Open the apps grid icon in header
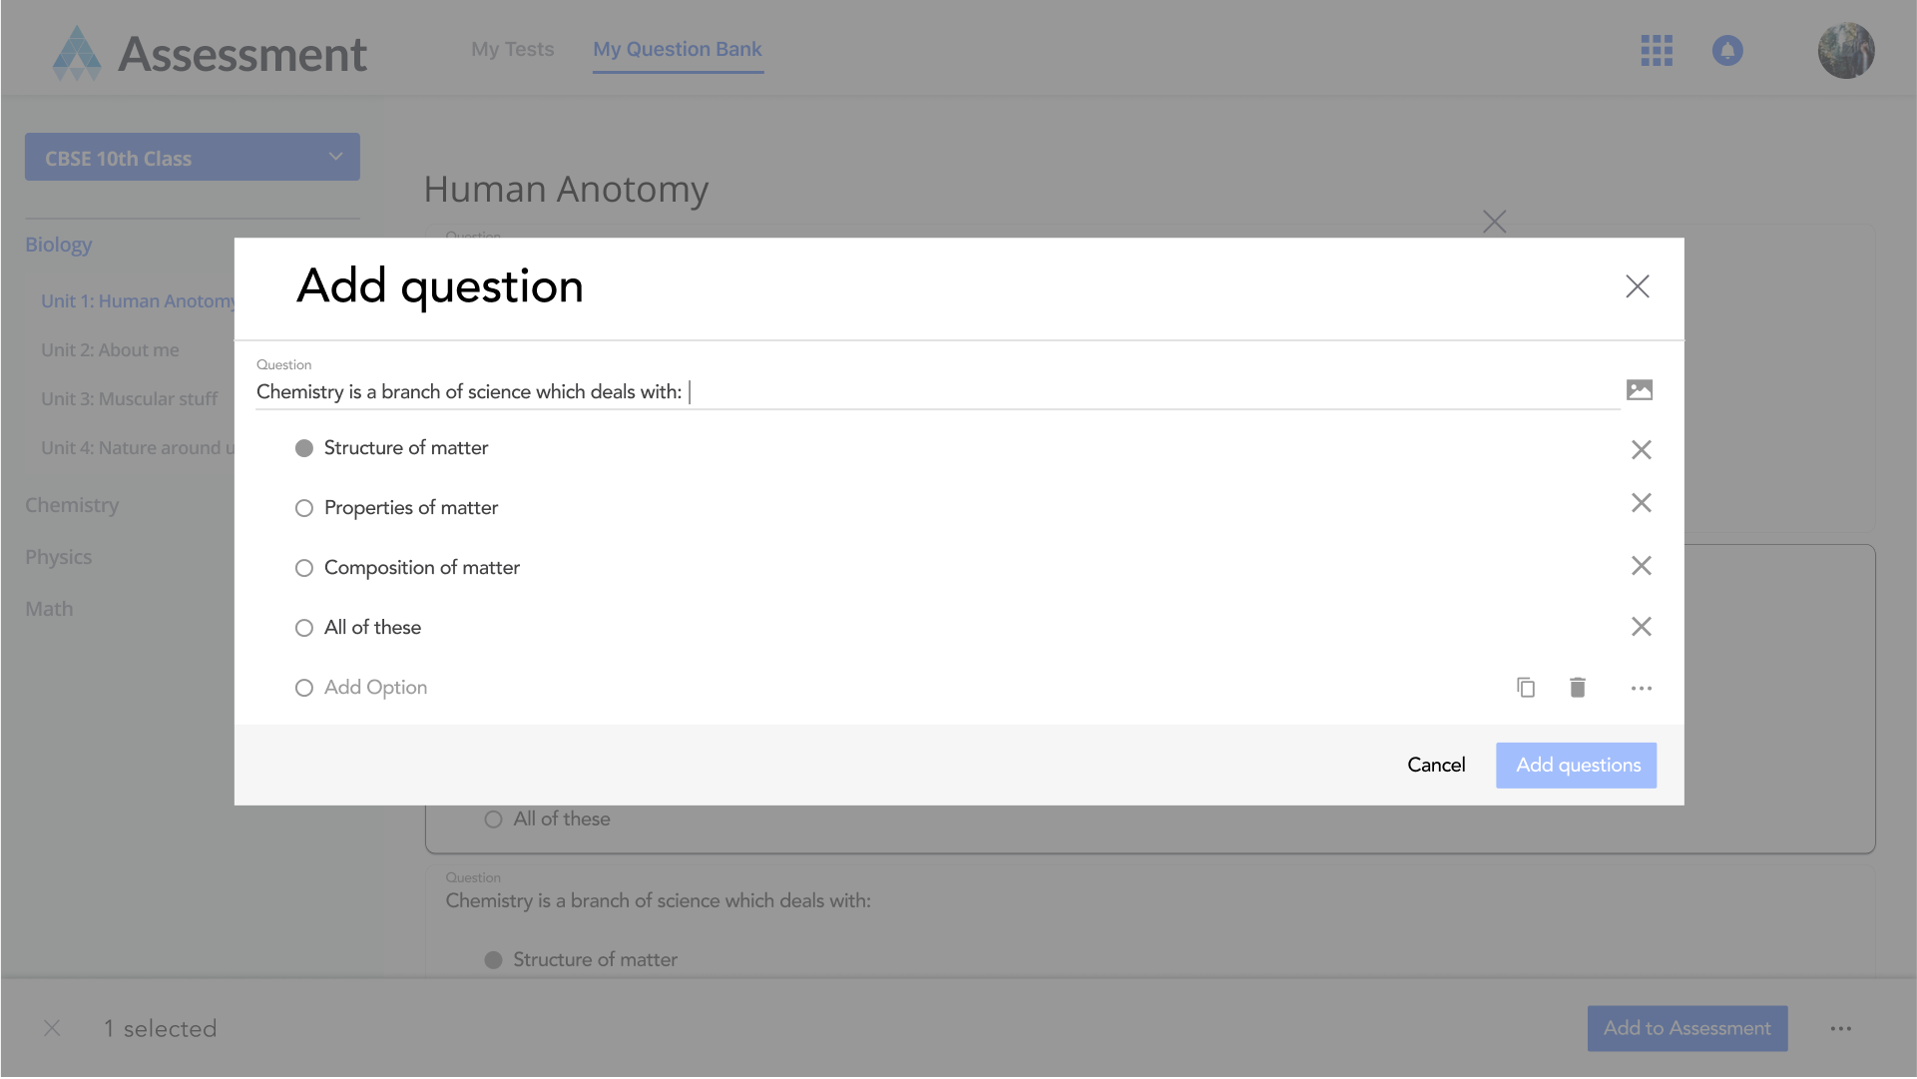Viewport: 1917px width, 1079px height. pyautogui.click(x=1657, y=51)
